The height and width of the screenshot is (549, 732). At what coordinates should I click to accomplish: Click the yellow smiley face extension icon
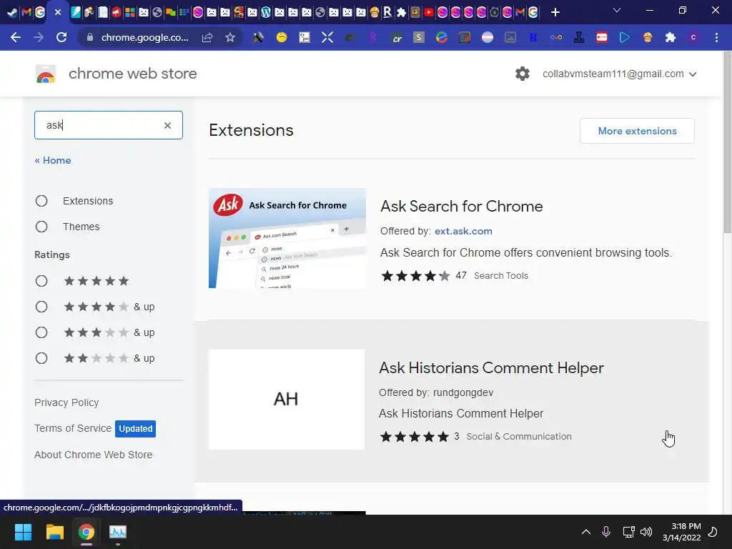click(x=282, y=37)
